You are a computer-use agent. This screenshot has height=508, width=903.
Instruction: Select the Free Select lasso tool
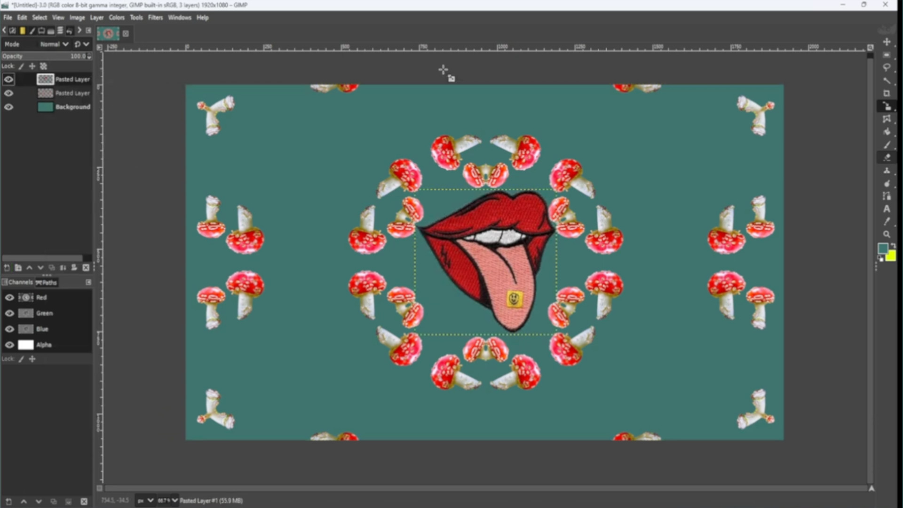pyautogui.click(x=887, y=68)
